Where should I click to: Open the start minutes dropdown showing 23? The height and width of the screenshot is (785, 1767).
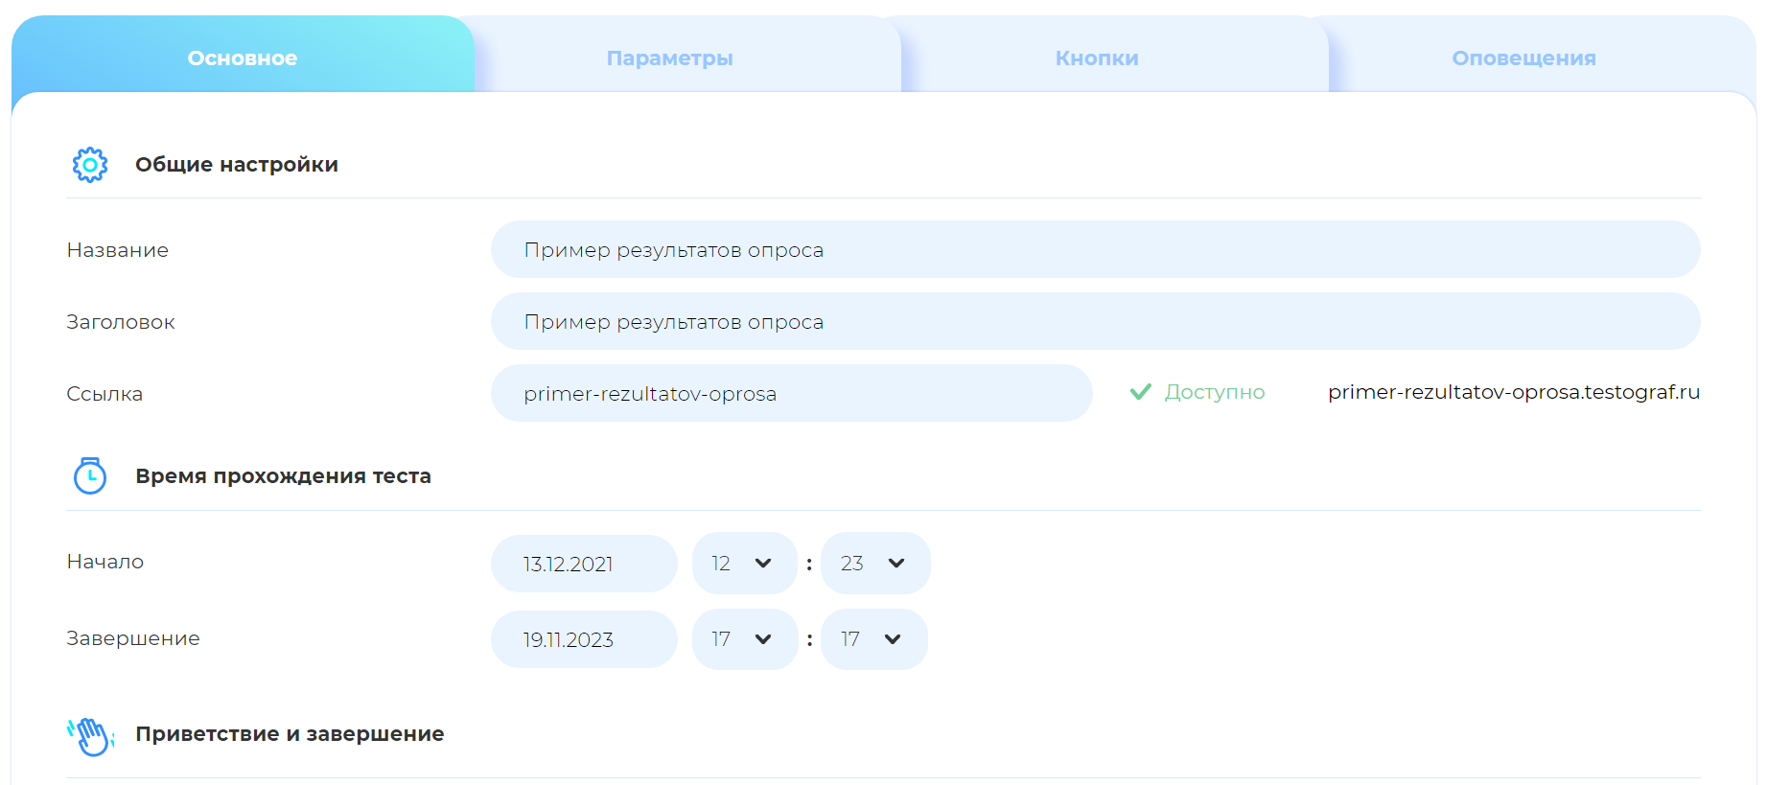click(874, 564)
